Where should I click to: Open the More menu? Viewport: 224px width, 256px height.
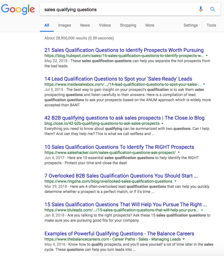click(x=150, y=25)
